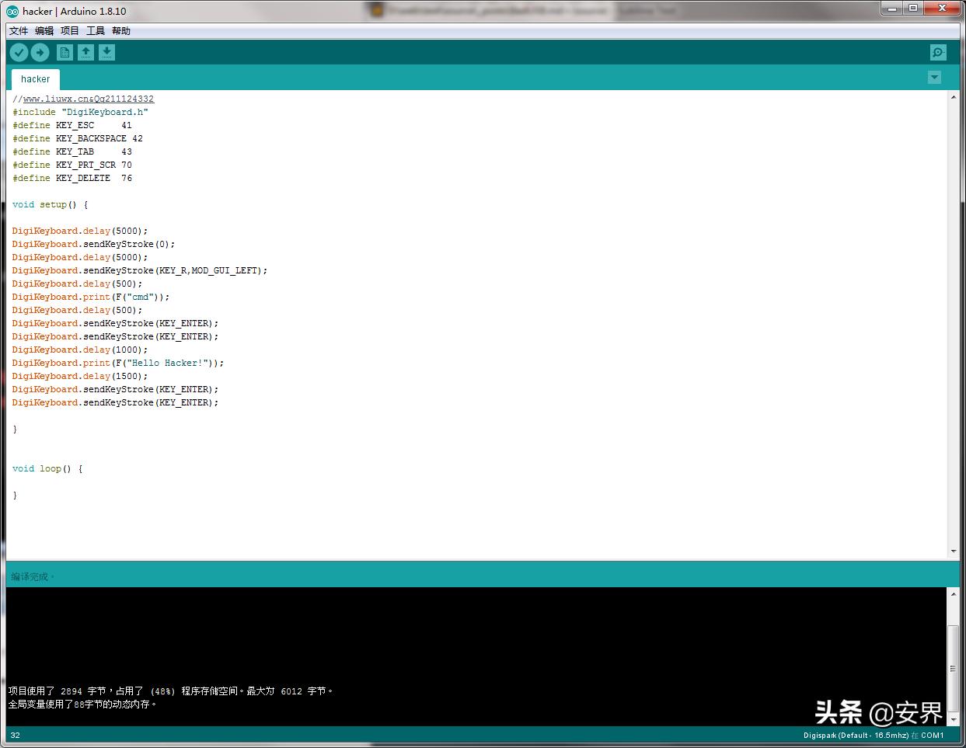Screen dimensions: 966x748
Task: Click the #define KEY_BACKSPACE 42 line
Action: [x=78, y=138]
